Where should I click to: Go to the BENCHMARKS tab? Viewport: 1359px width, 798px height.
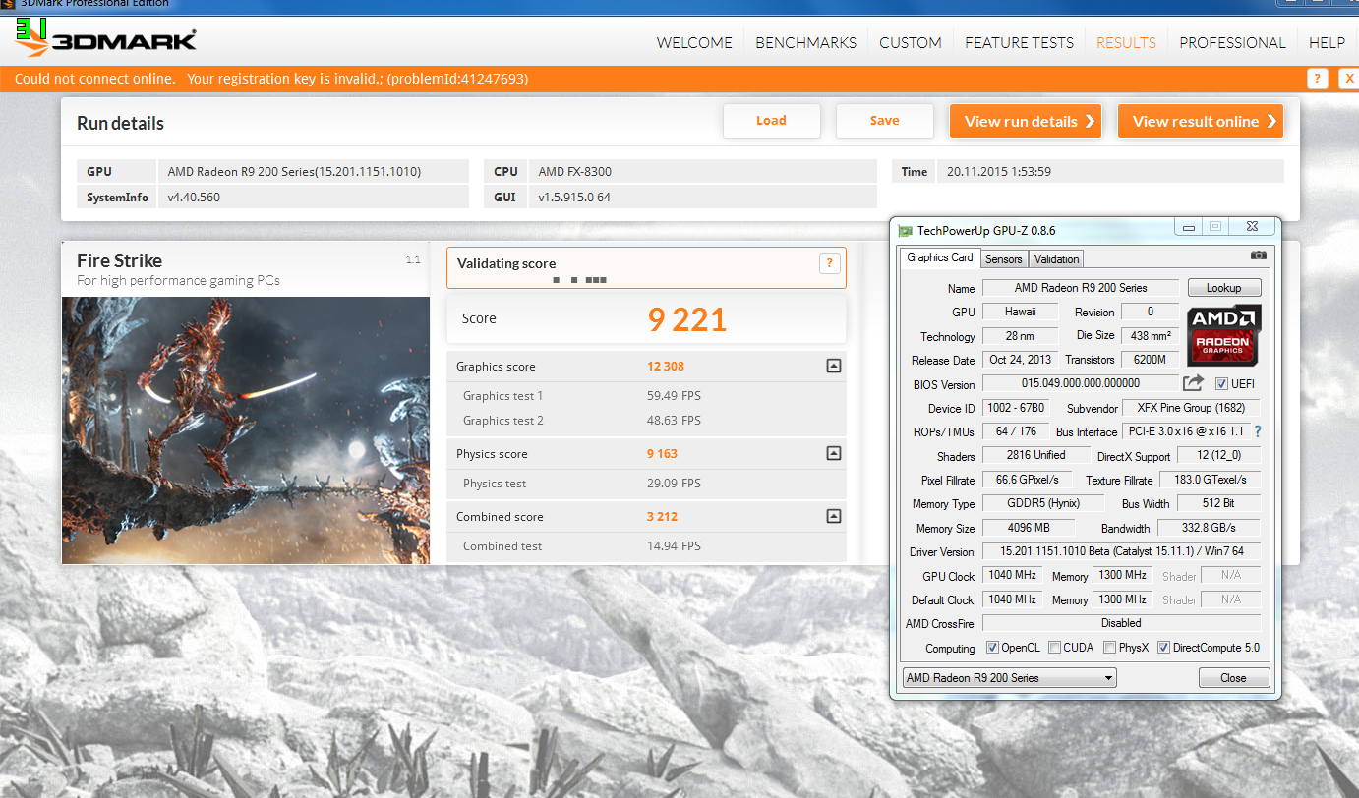[x=805, y=43]
